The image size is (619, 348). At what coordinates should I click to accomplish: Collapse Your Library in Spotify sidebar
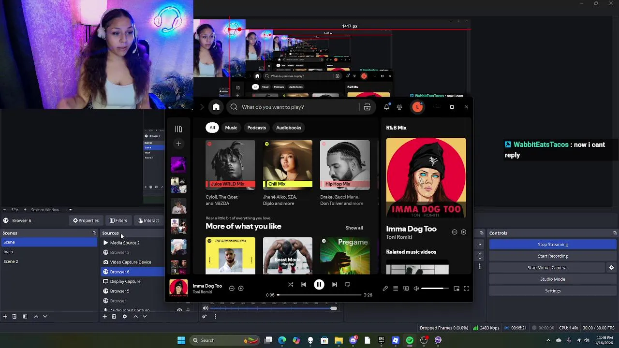(x=178, y=129)
